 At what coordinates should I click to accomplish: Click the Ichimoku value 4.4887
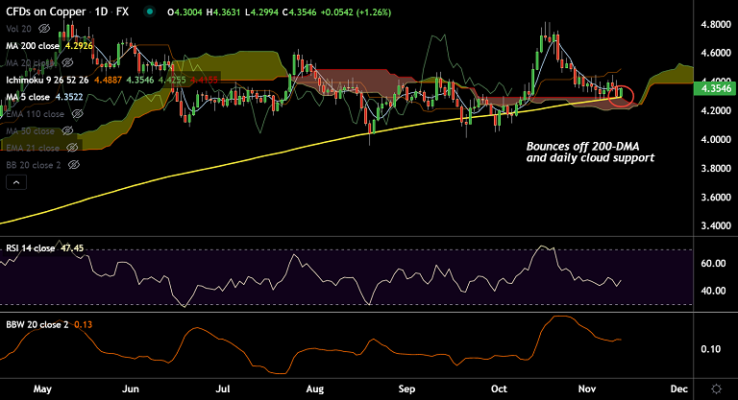coord(109,80)
